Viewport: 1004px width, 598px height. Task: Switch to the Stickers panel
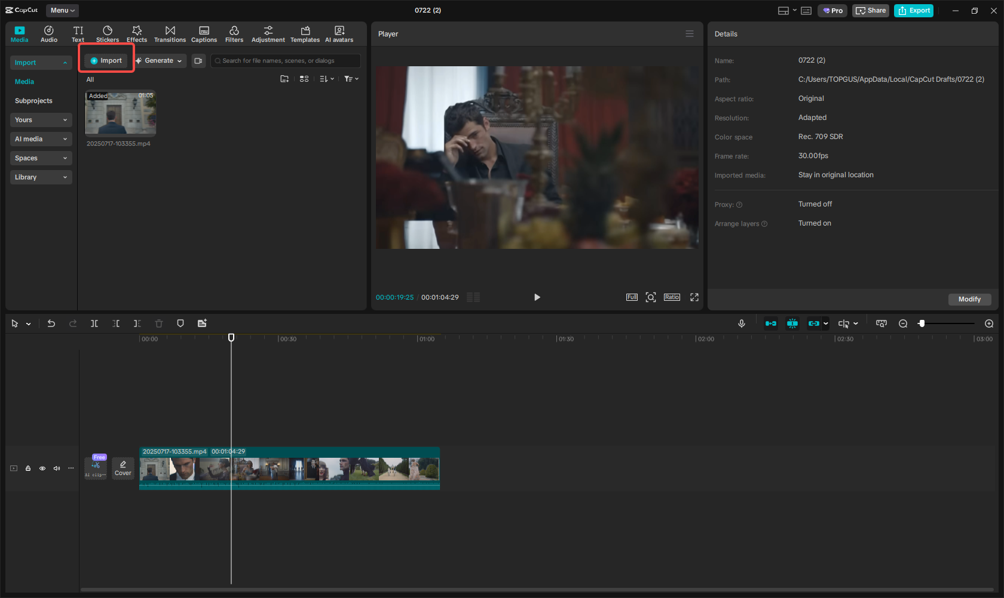[x=107, y=33]
